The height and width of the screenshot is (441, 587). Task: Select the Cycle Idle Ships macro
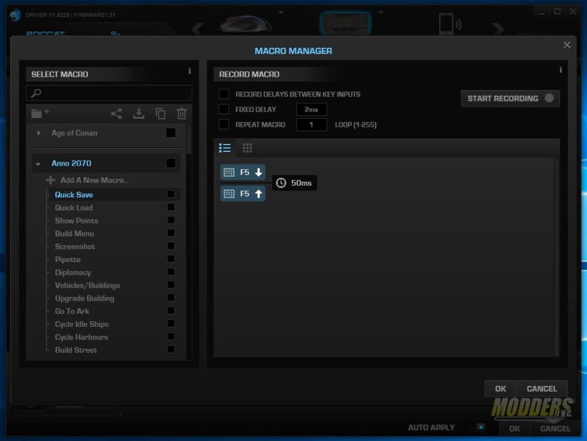[x=82, y=324]
